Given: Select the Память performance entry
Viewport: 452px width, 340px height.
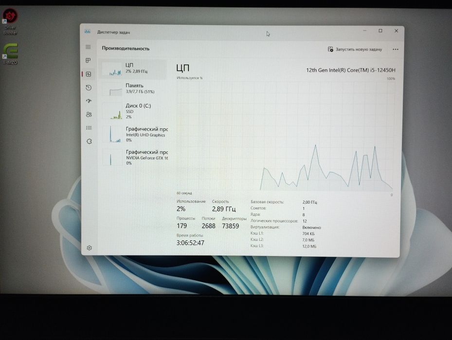Looking at the screenshot, I should 133,89.
